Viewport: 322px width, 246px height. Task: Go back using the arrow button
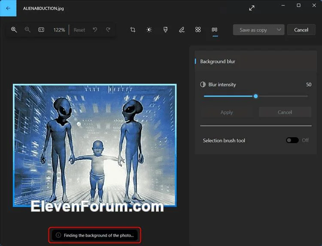point(8,8)
